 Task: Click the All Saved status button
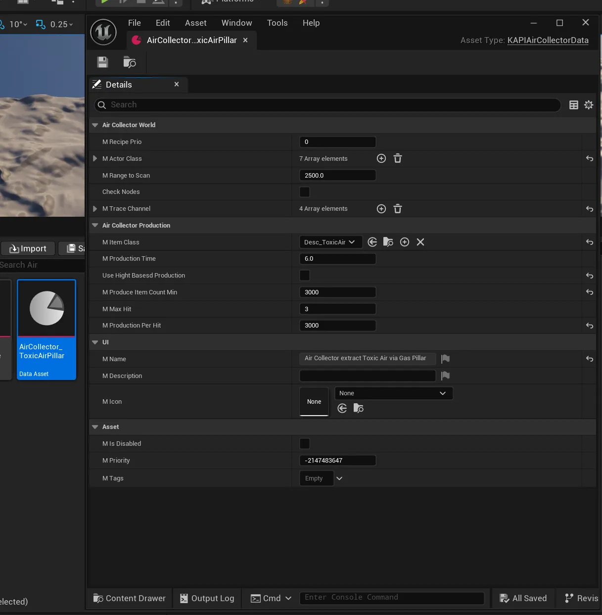pos(523,598)
